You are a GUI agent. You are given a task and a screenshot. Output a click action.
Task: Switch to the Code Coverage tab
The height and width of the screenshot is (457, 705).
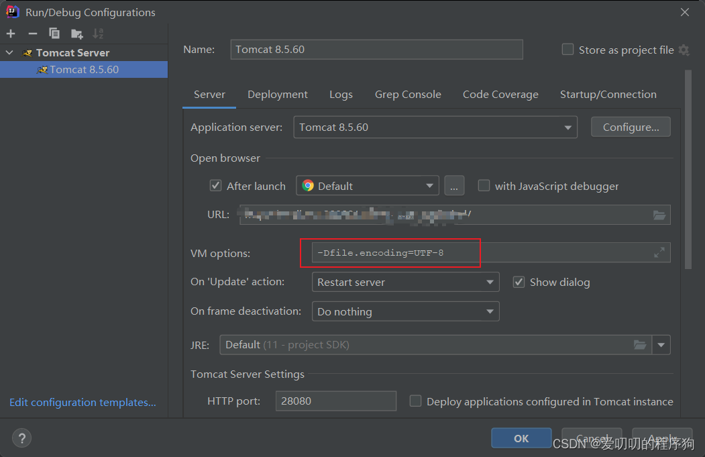tap(500, 95)
